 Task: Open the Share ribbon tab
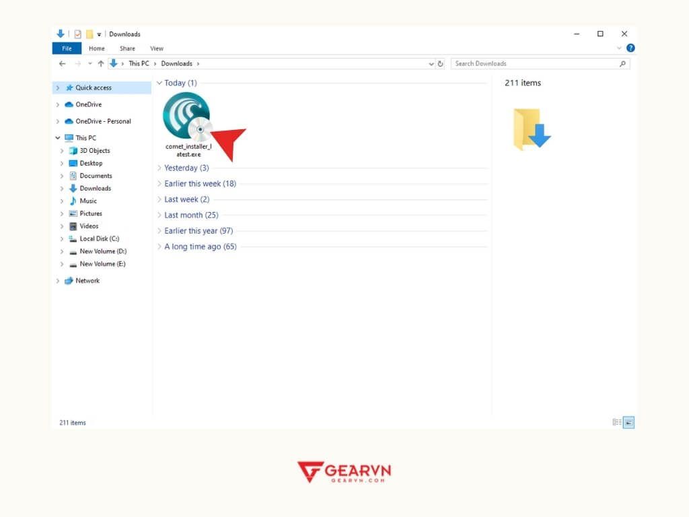pyautogui.click(x=127, y=48)
